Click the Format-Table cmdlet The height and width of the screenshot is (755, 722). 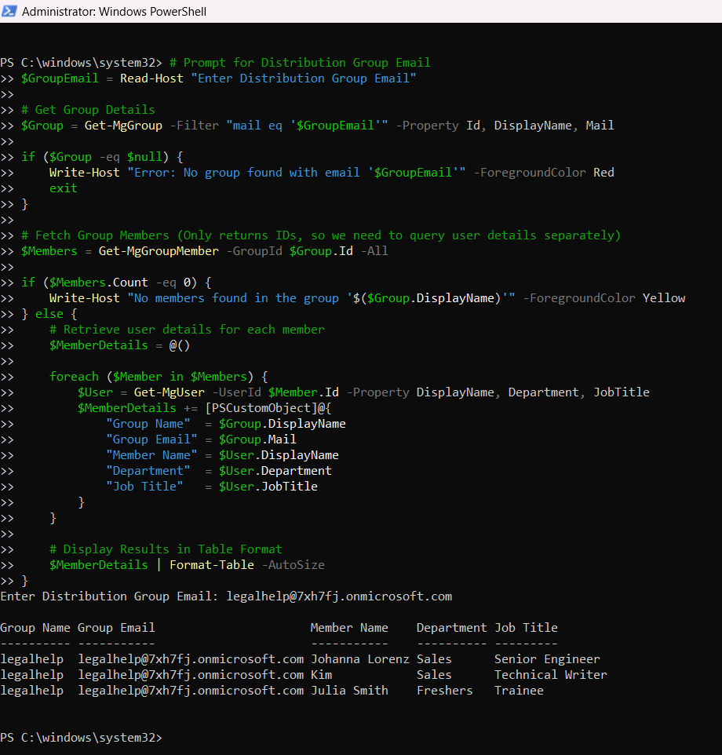click(212, 565)
